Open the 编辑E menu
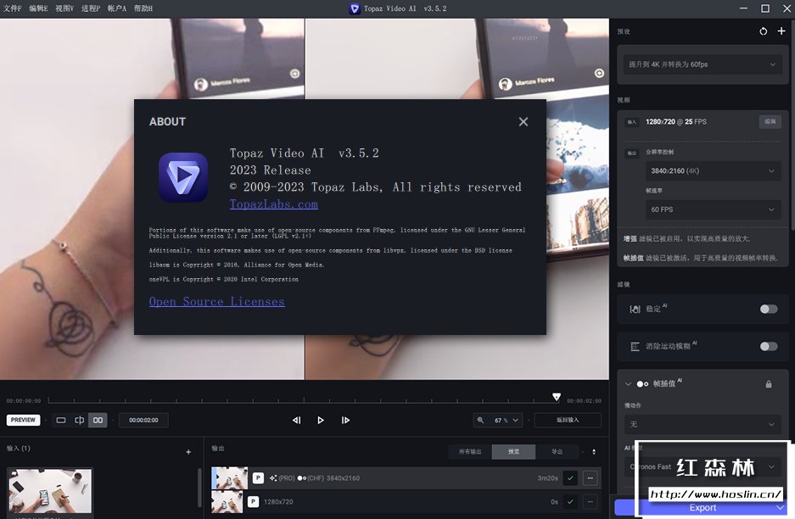 pyautogui.click(x=38, y=8)
